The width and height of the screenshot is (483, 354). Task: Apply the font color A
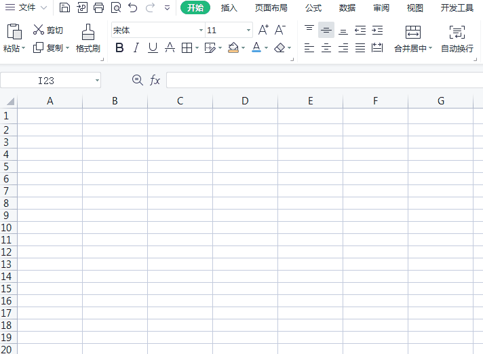point(256,47)
